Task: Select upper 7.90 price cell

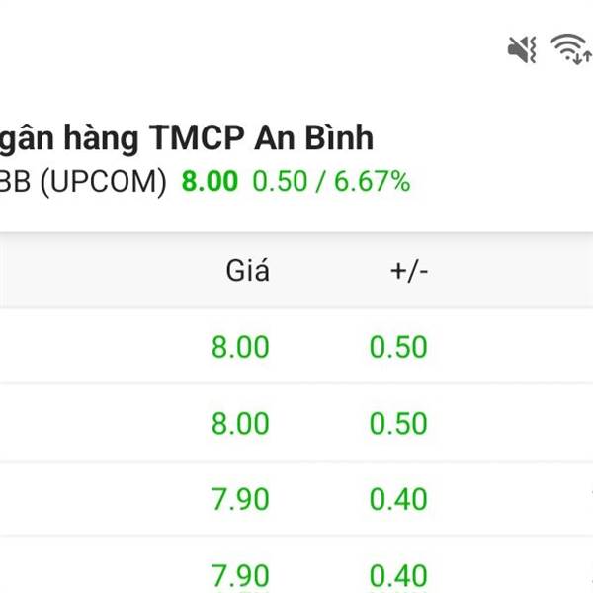Action: click(x=240, y=499)
